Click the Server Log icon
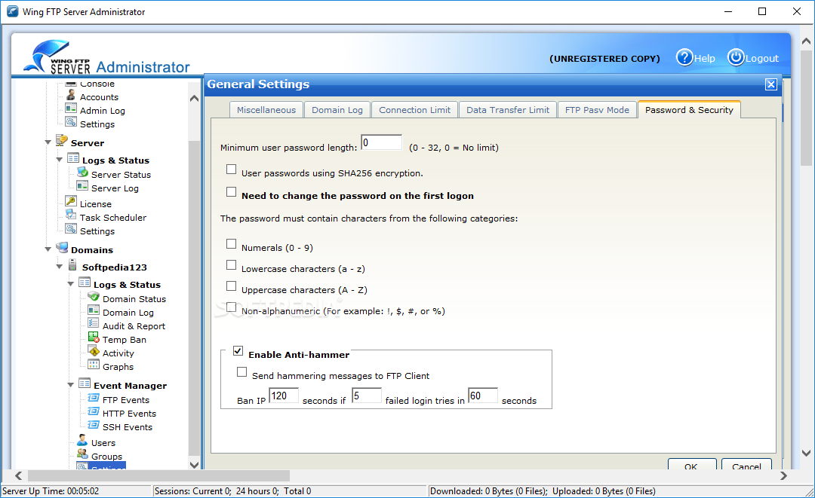Viewport: 815px width, 498px height. [82, 185]
